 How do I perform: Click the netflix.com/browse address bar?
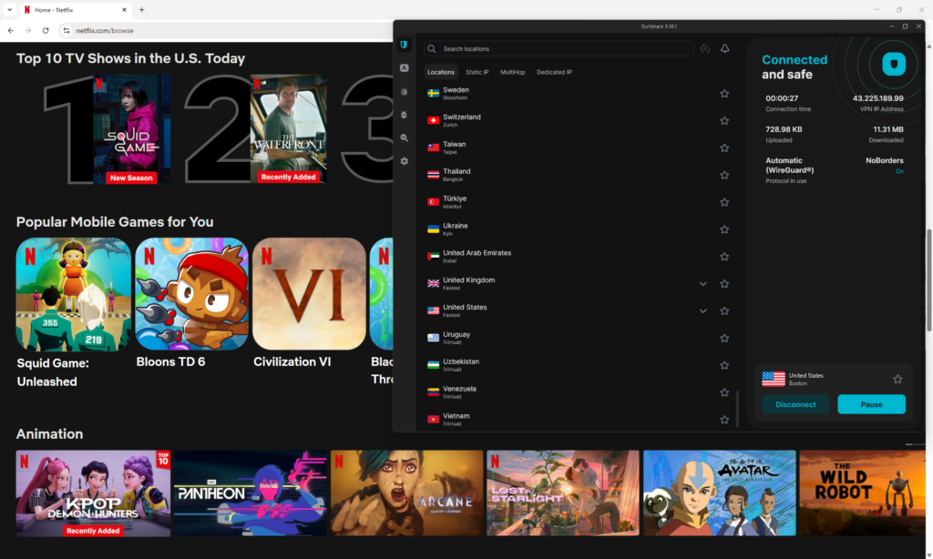[105, 30]
